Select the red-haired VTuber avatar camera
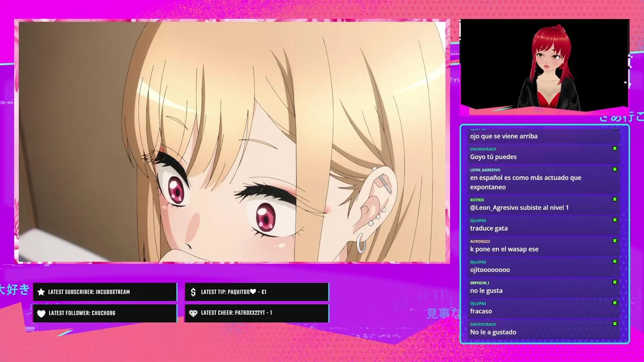This screenshot has width=644, height=362. [x=544, y=64]
